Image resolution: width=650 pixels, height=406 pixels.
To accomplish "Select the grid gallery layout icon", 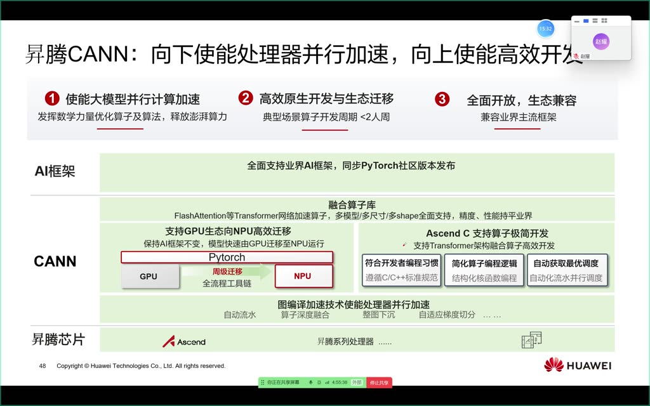I will [x=604, y=21].
